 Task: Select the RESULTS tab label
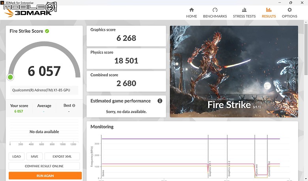[269, 16]
